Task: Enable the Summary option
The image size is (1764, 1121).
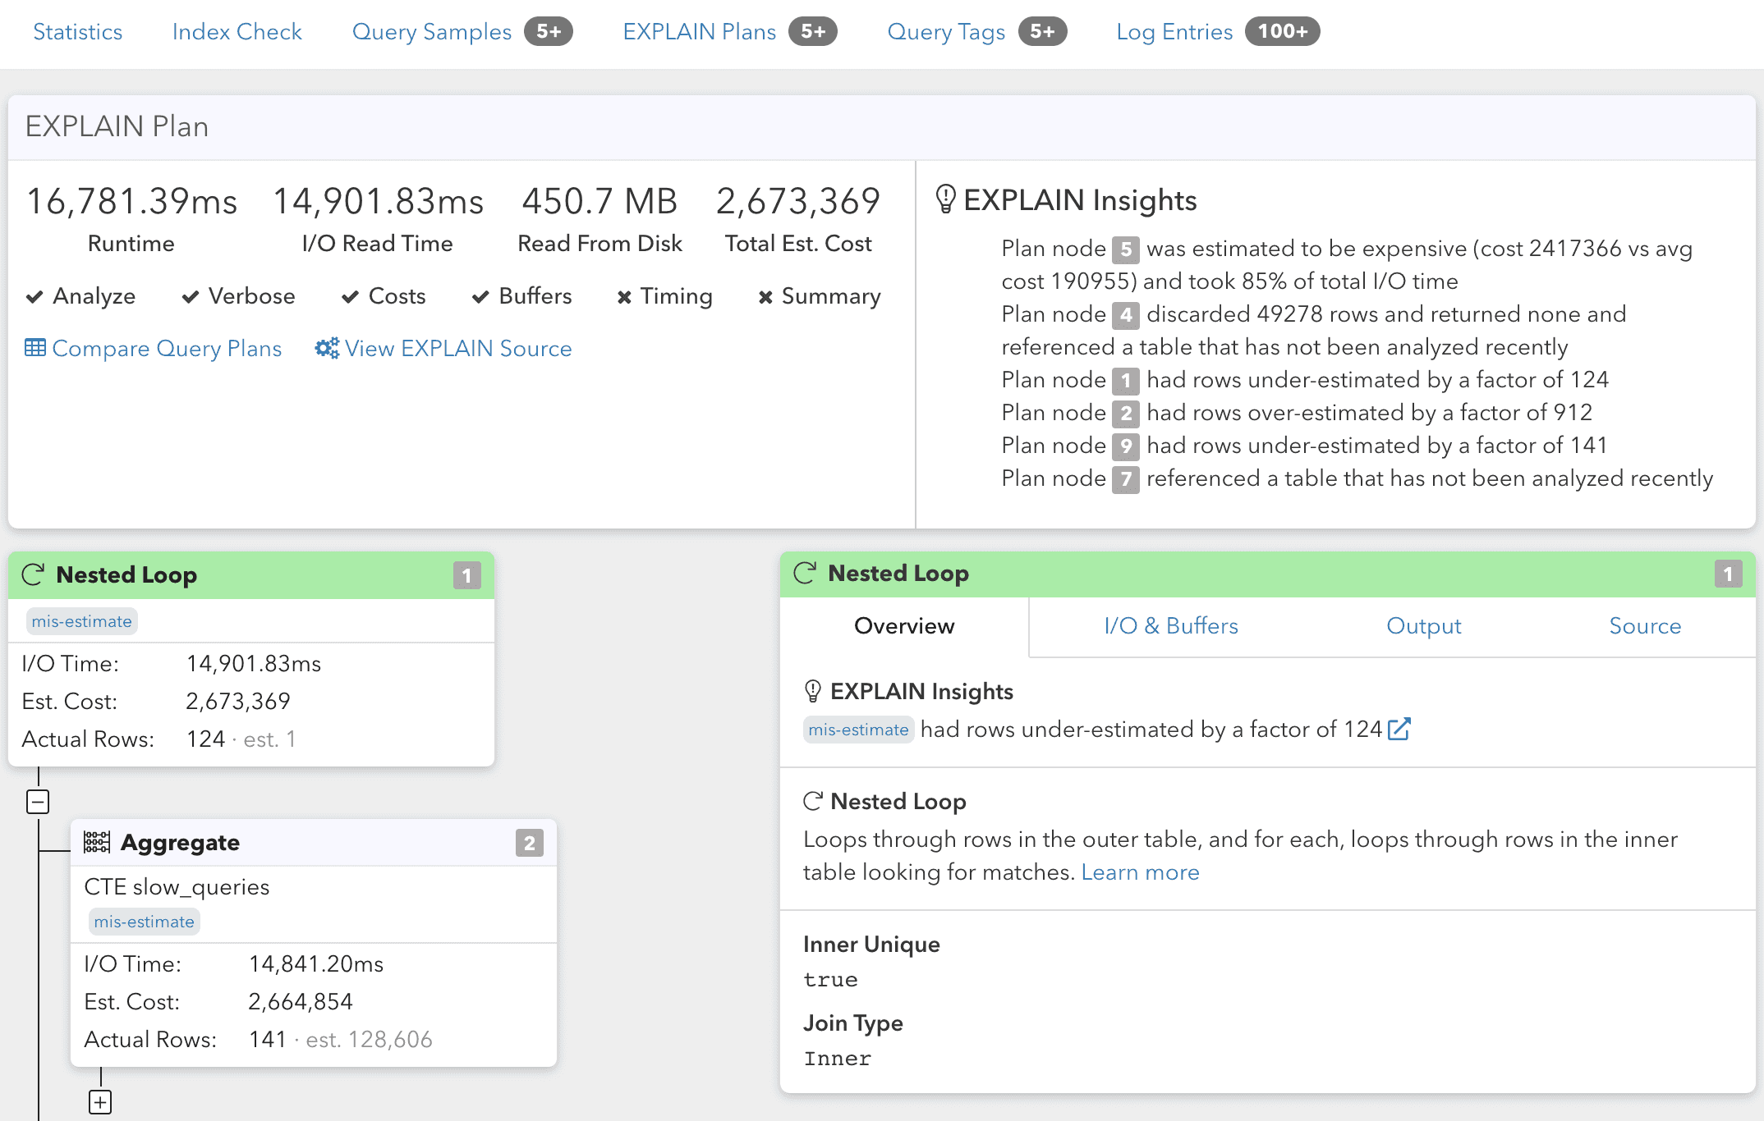Action: [x=818, y=296]
